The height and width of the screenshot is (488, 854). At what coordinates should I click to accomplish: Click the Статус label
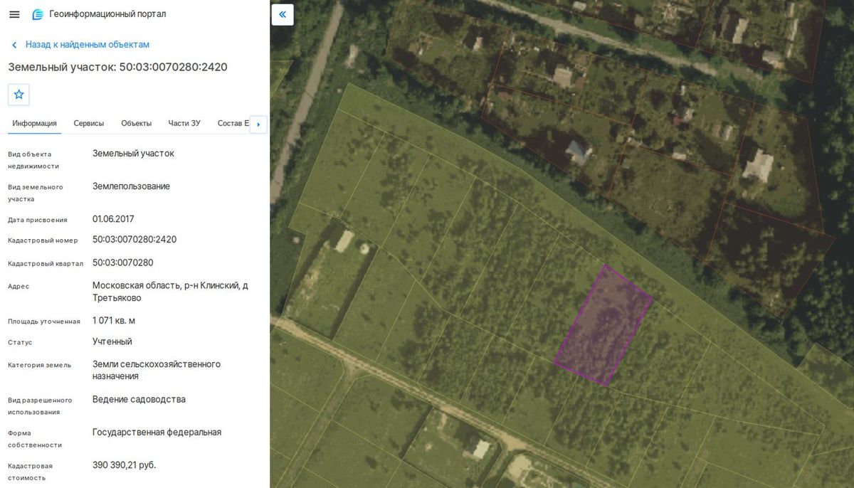click(x=20, y=342)
